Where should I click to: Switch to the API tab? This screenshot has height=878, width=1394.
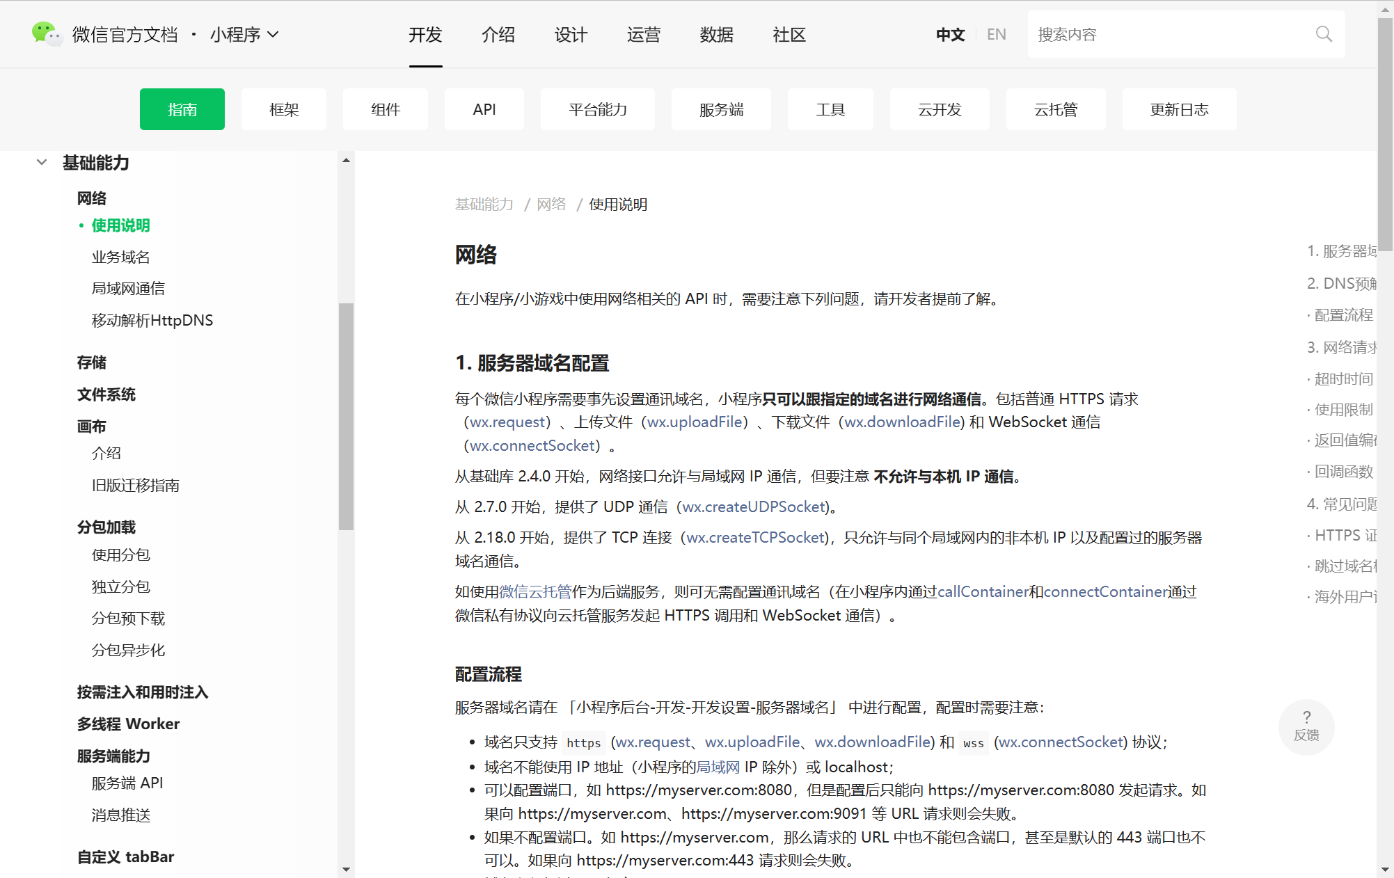pos(484,109)
